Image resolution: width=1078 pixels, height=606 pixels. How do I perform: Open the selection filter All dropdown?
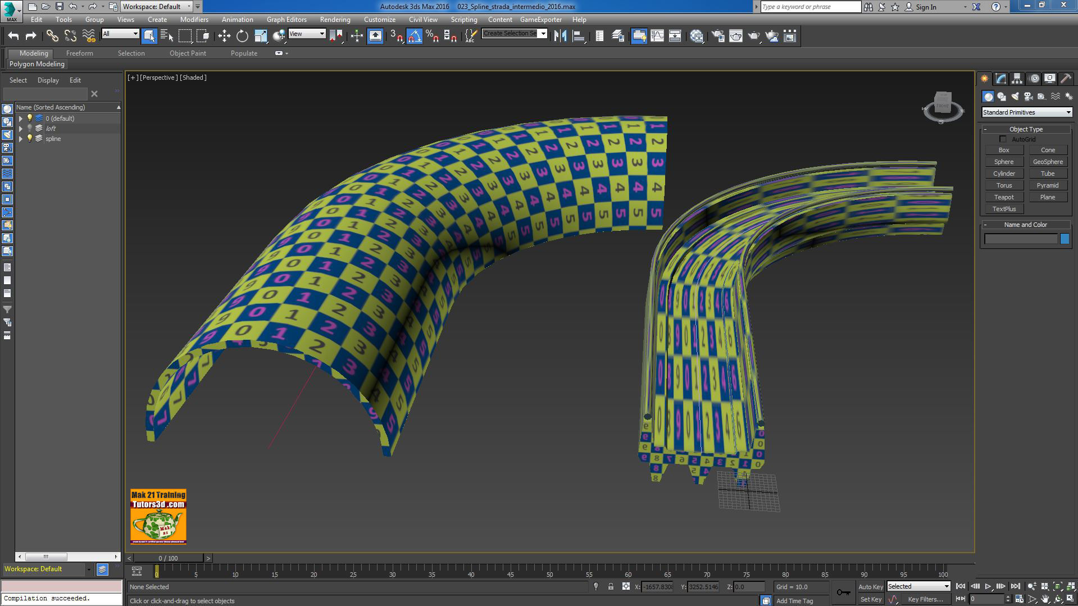pyautogui.click(x=120, y=34)
